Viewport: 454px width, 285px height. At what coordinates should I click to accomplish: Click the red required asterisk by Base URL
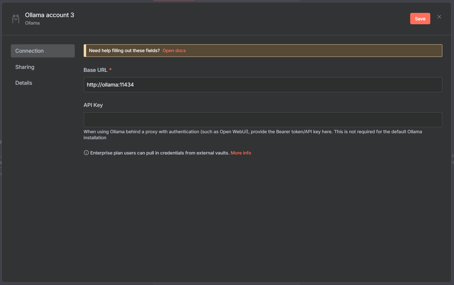(x=110, y=69)
